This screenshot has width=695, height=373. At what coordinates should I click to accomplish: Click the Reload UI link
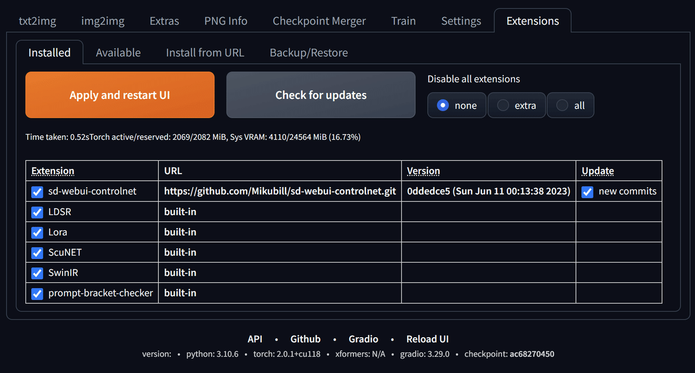pyautogui.click(x=427, y=339)
